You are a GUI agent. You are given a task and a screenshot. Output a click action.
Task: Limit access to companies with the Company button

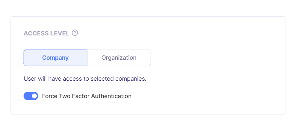(x=55, y=58)
